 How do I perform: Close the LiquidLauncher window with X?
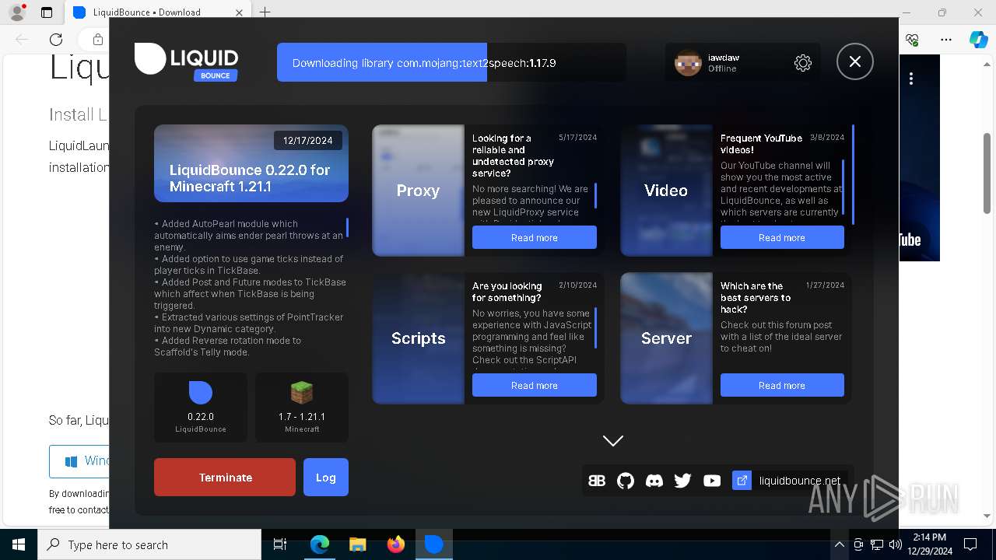pyautogui.click(x=855, y=61)
